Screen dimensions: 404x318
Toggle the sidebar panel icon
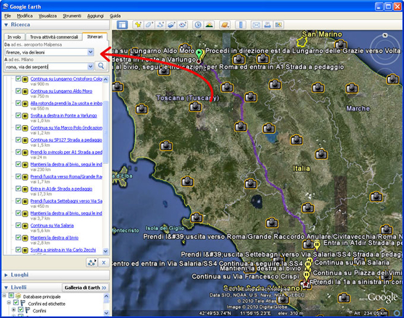click(122, 25)
